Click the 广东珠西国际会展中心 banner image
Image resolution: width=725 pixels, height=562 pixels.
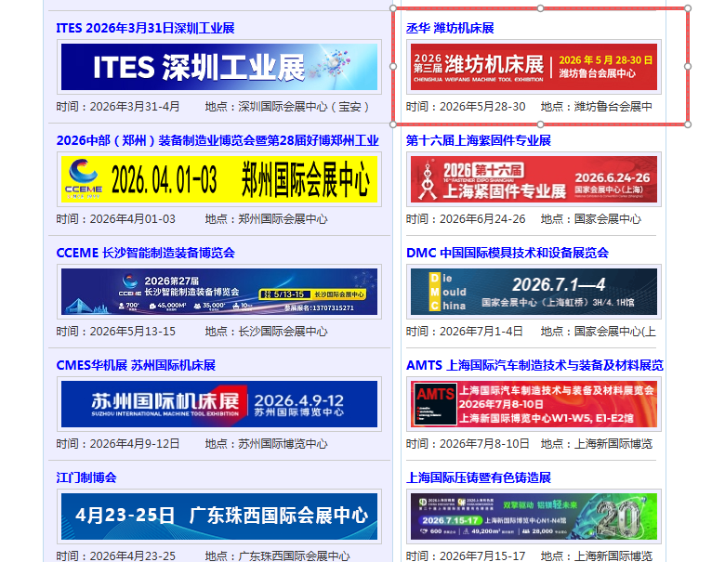coord(219,516)
